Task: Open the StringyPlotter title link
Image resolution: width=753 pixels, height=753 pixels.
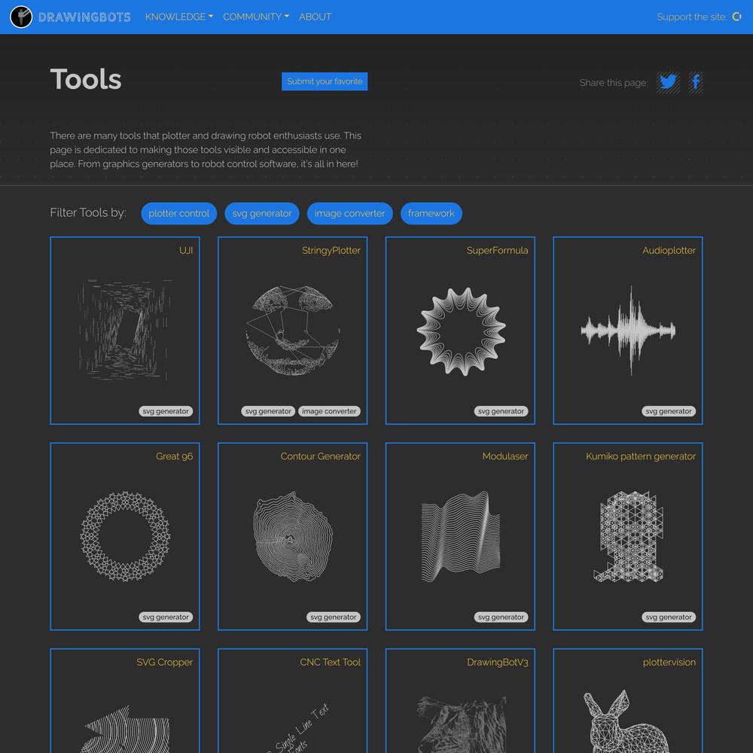Action: tap(331, 250)
